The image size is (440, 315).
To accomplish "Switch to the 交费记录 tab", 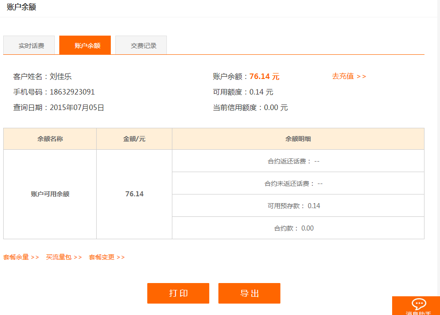I will [141, 45].
